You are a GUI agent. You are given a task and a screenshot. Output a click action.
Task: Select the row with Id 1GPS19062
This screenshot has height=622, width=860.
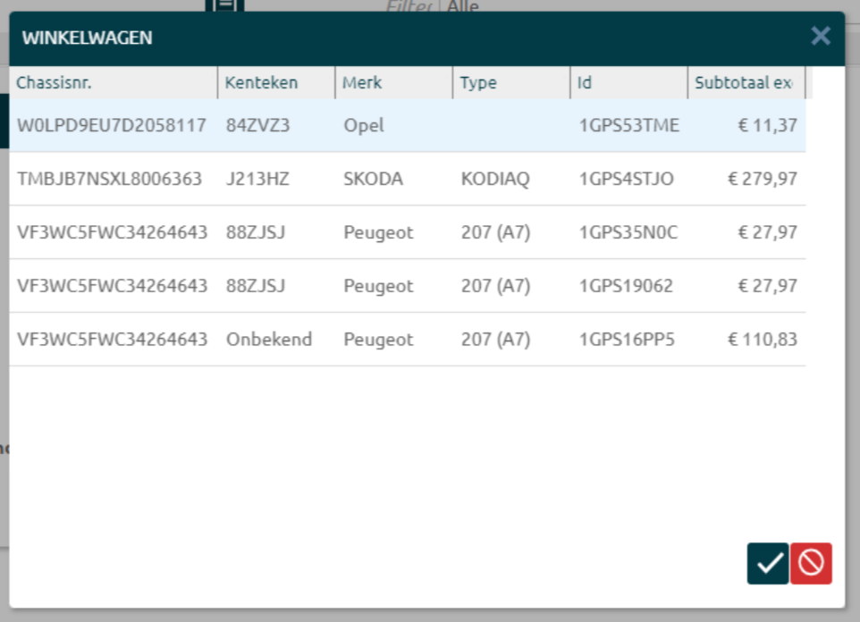point(626,286)
